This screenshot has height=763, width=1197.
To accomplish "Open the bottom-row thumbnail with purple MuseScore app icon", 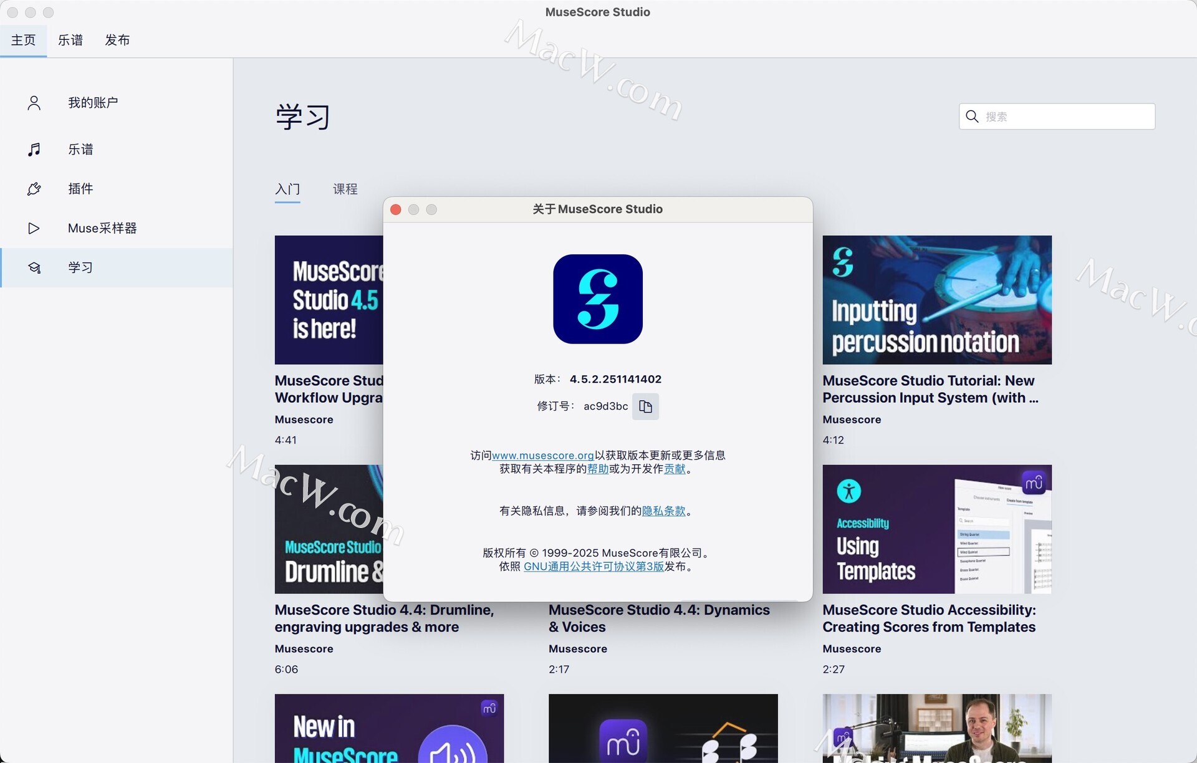I will tap(663, 728).
